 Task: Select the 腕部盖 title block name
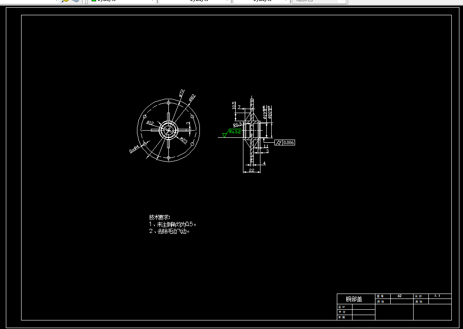point(354,299)
